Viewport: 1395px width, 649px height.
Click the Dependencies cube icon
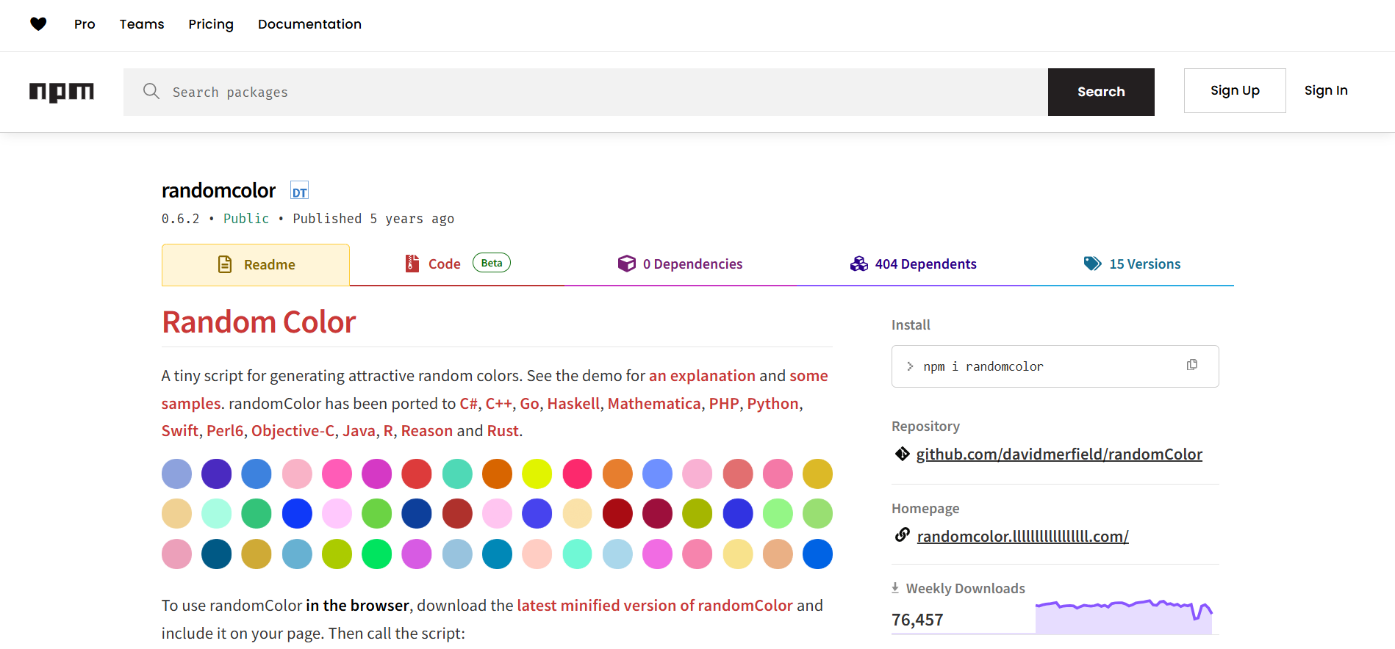[627, 264]
